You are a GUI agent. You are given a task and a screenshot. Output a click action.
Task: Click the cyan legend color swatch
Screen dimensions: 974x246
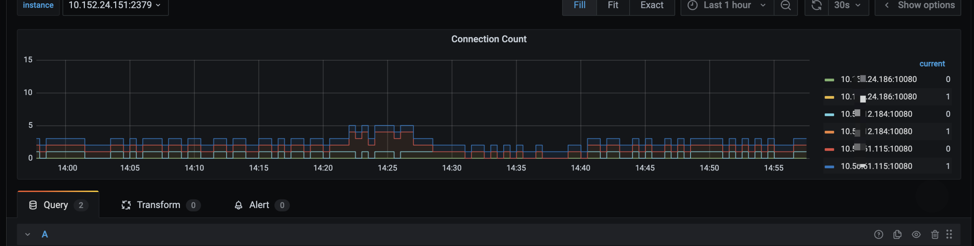[829, 114]
